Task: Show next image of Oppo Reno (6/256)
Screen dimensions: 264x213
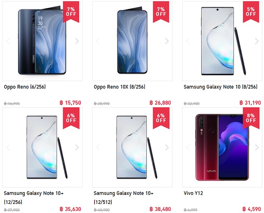Action: 77,41
